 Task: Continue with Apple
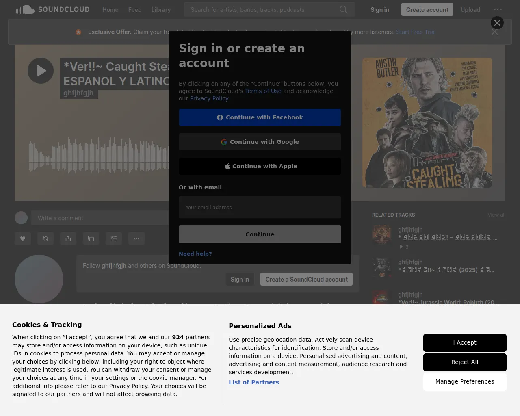click(x=260, y=166)
